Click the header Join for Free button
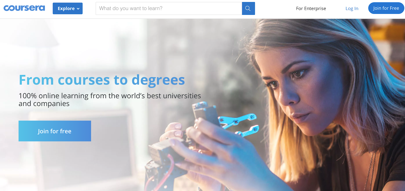Image resolution: width=405 pixels, height=191 pixels. (x=386, y=8)
